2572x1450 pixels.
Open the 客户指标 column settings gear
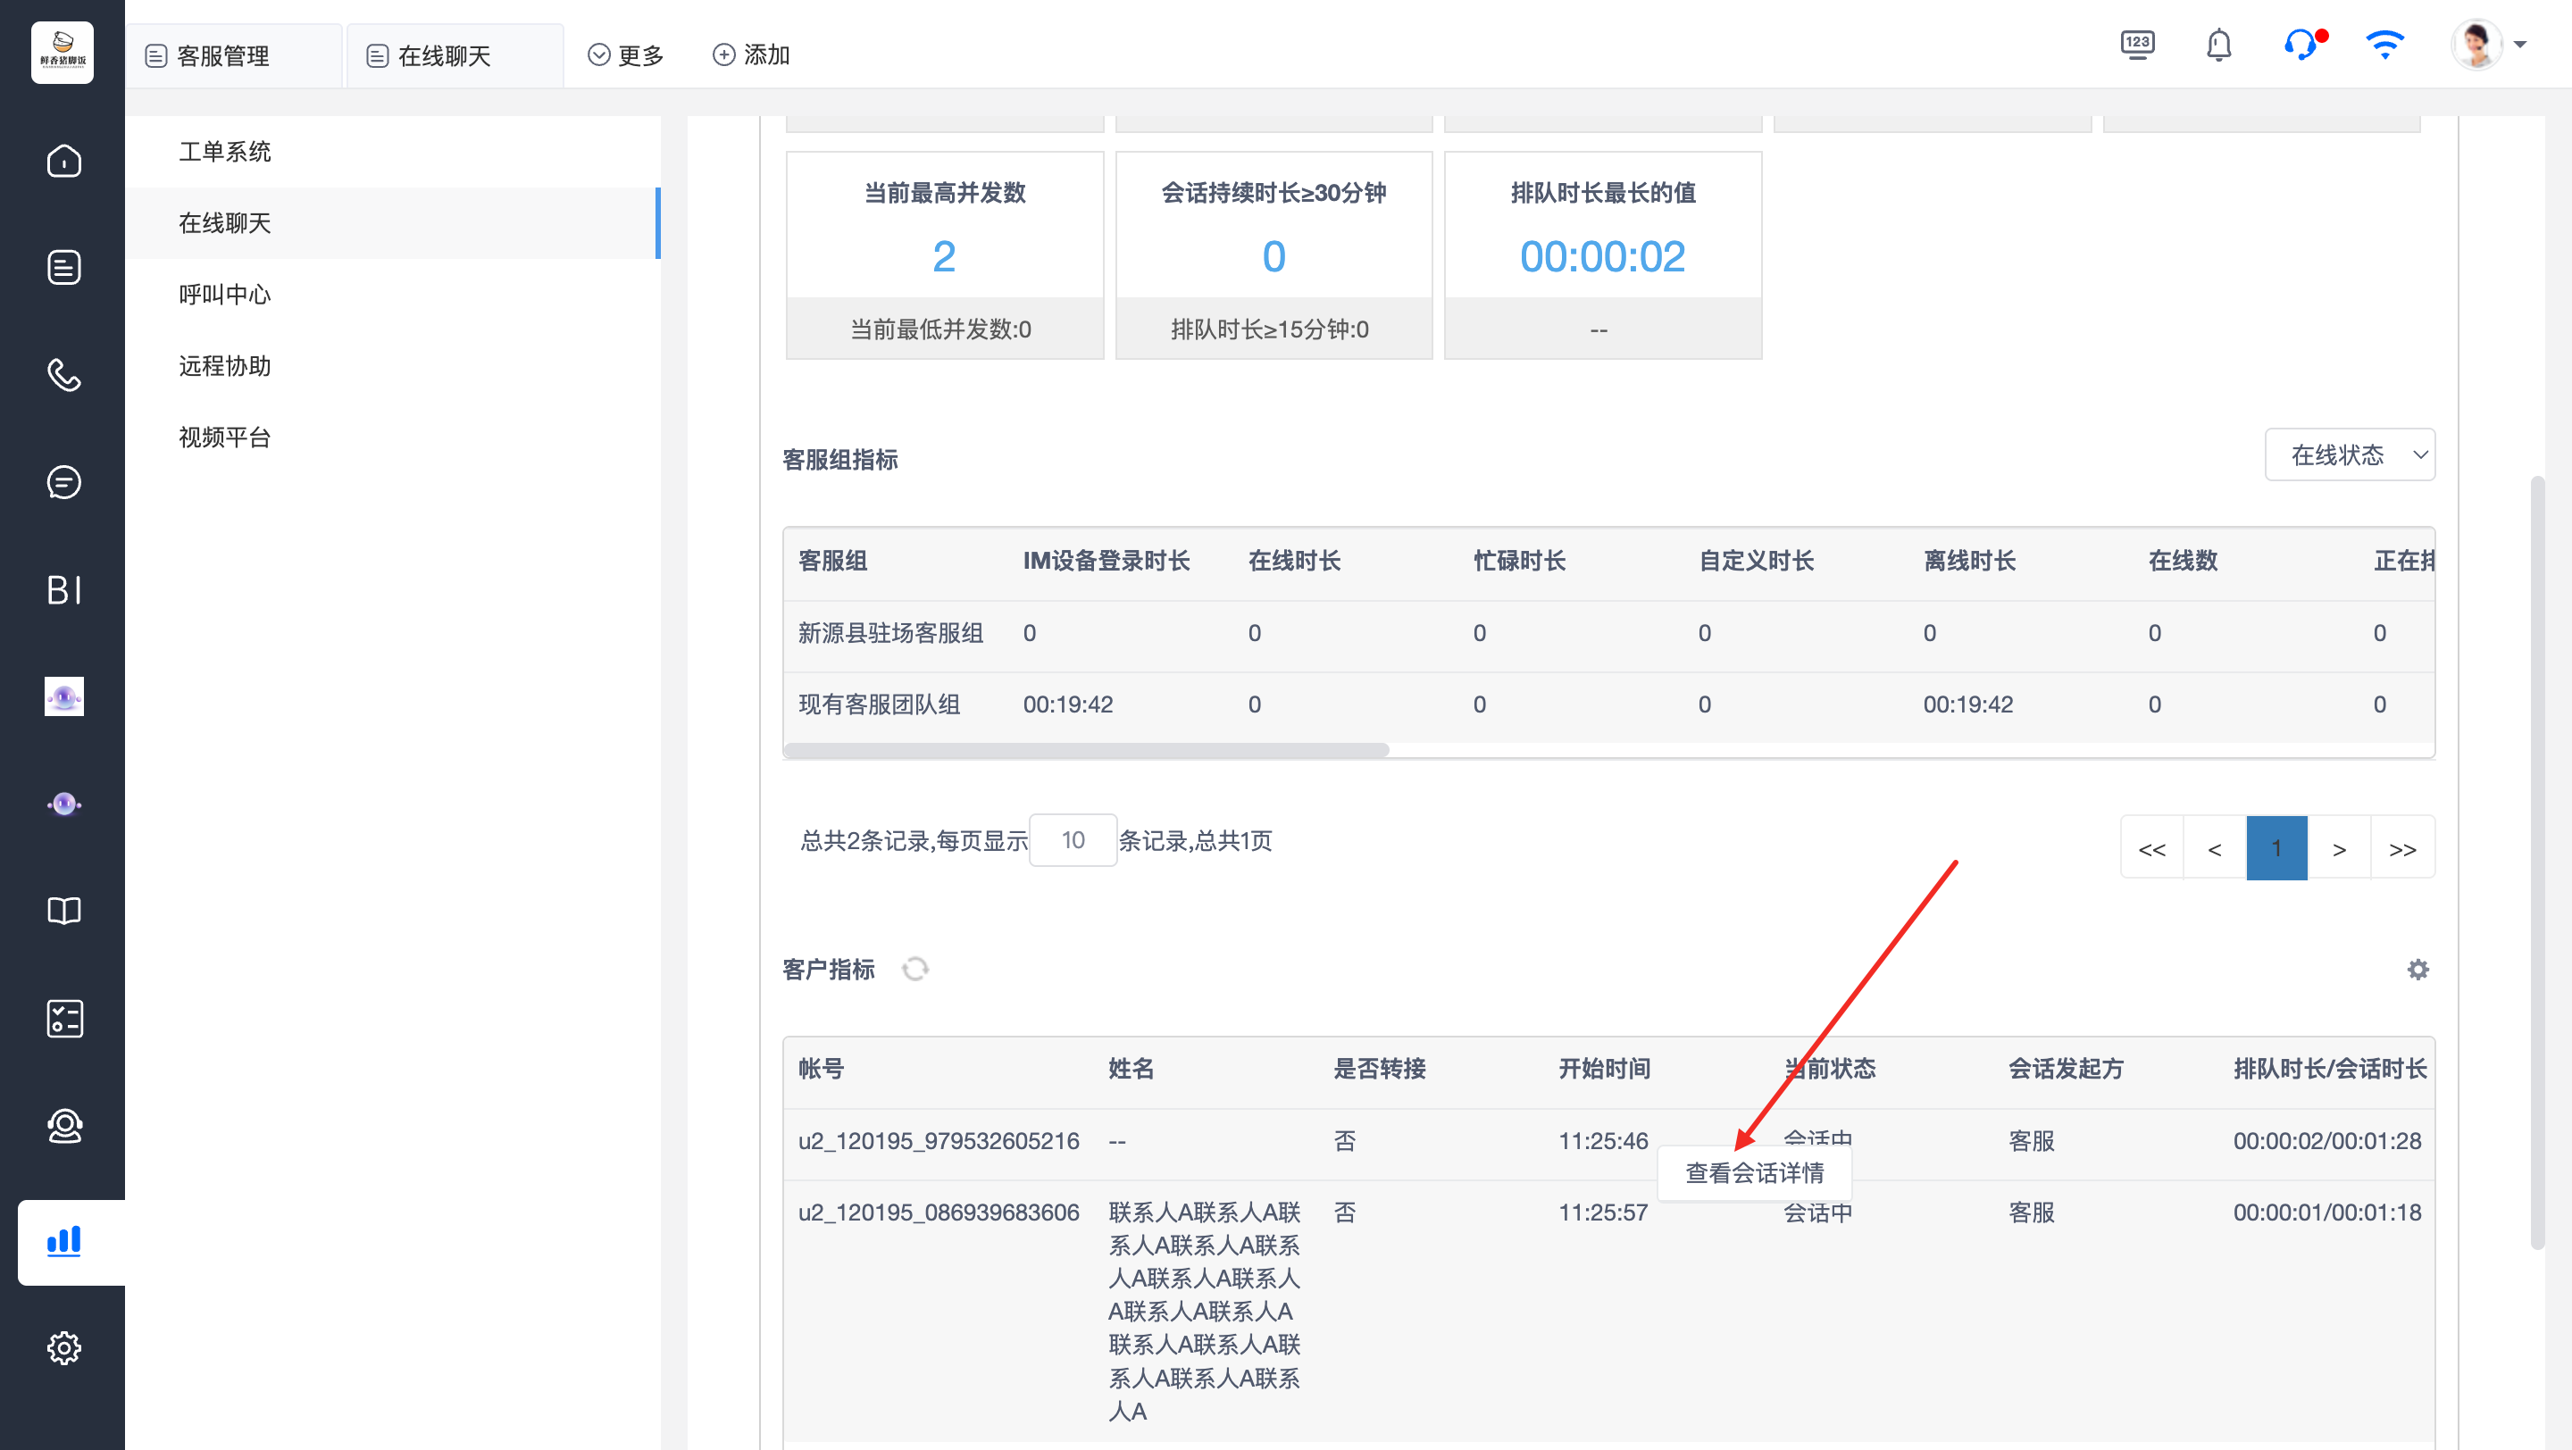(2418, 969)
